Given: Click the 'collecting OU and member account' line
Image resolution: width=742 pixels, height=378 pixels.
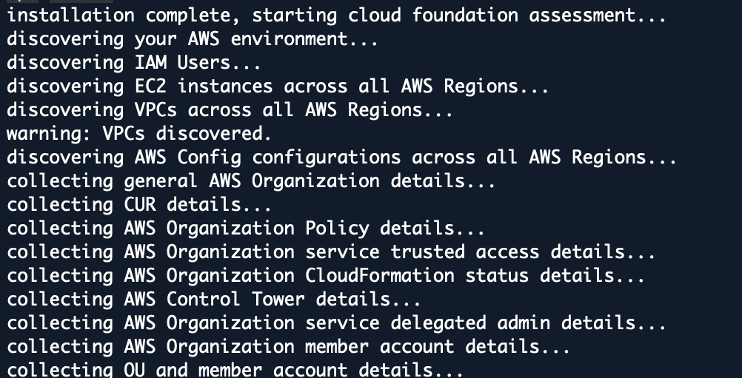Looking at the screenshot, I should click(235, 370).
